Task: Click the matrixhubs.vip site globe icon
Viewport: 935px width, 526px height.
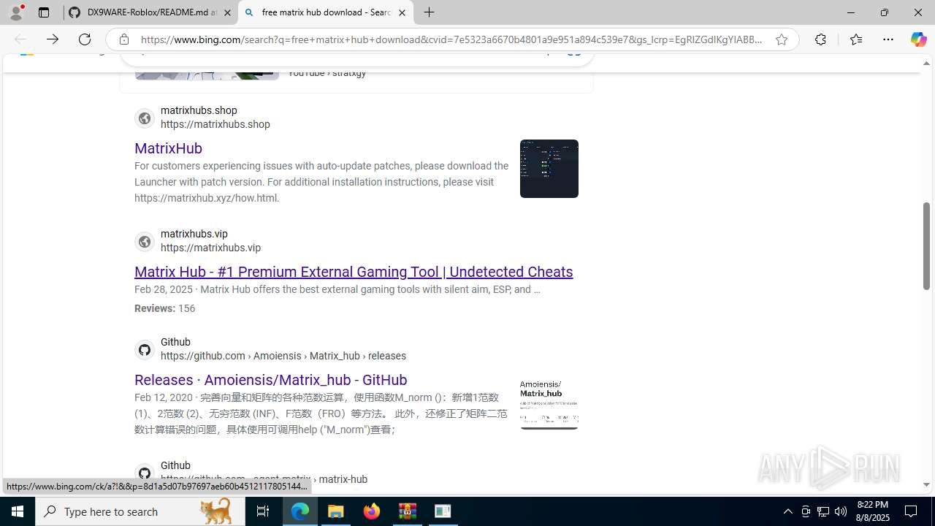Action: pyautogui.click(x=145, y=241)
